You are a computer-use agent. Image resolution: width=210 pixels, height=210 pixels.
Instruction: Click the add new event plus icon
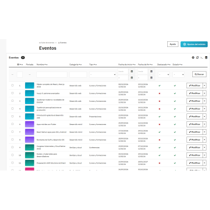click(x=193, y=58)
